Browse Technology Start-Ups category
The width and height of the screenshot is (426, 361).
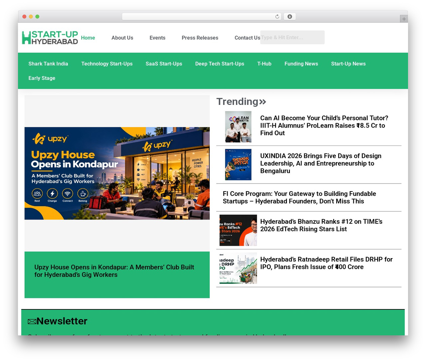(107, 64)
